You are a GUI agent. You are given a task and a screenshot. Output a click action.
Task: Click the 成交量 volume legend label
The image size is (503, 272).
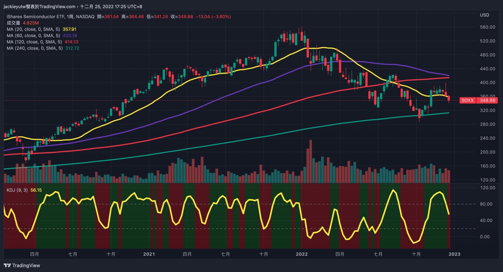pyautogui.click(x=13, y=23)
